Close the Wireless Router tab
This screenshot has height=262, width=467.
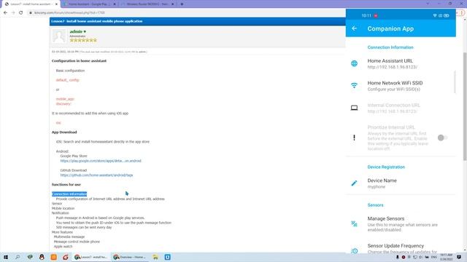tap(172, 4)
